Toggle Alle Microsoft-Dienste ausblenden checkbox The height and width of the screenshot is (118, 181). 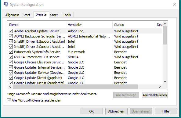click(x=9, y=100)
